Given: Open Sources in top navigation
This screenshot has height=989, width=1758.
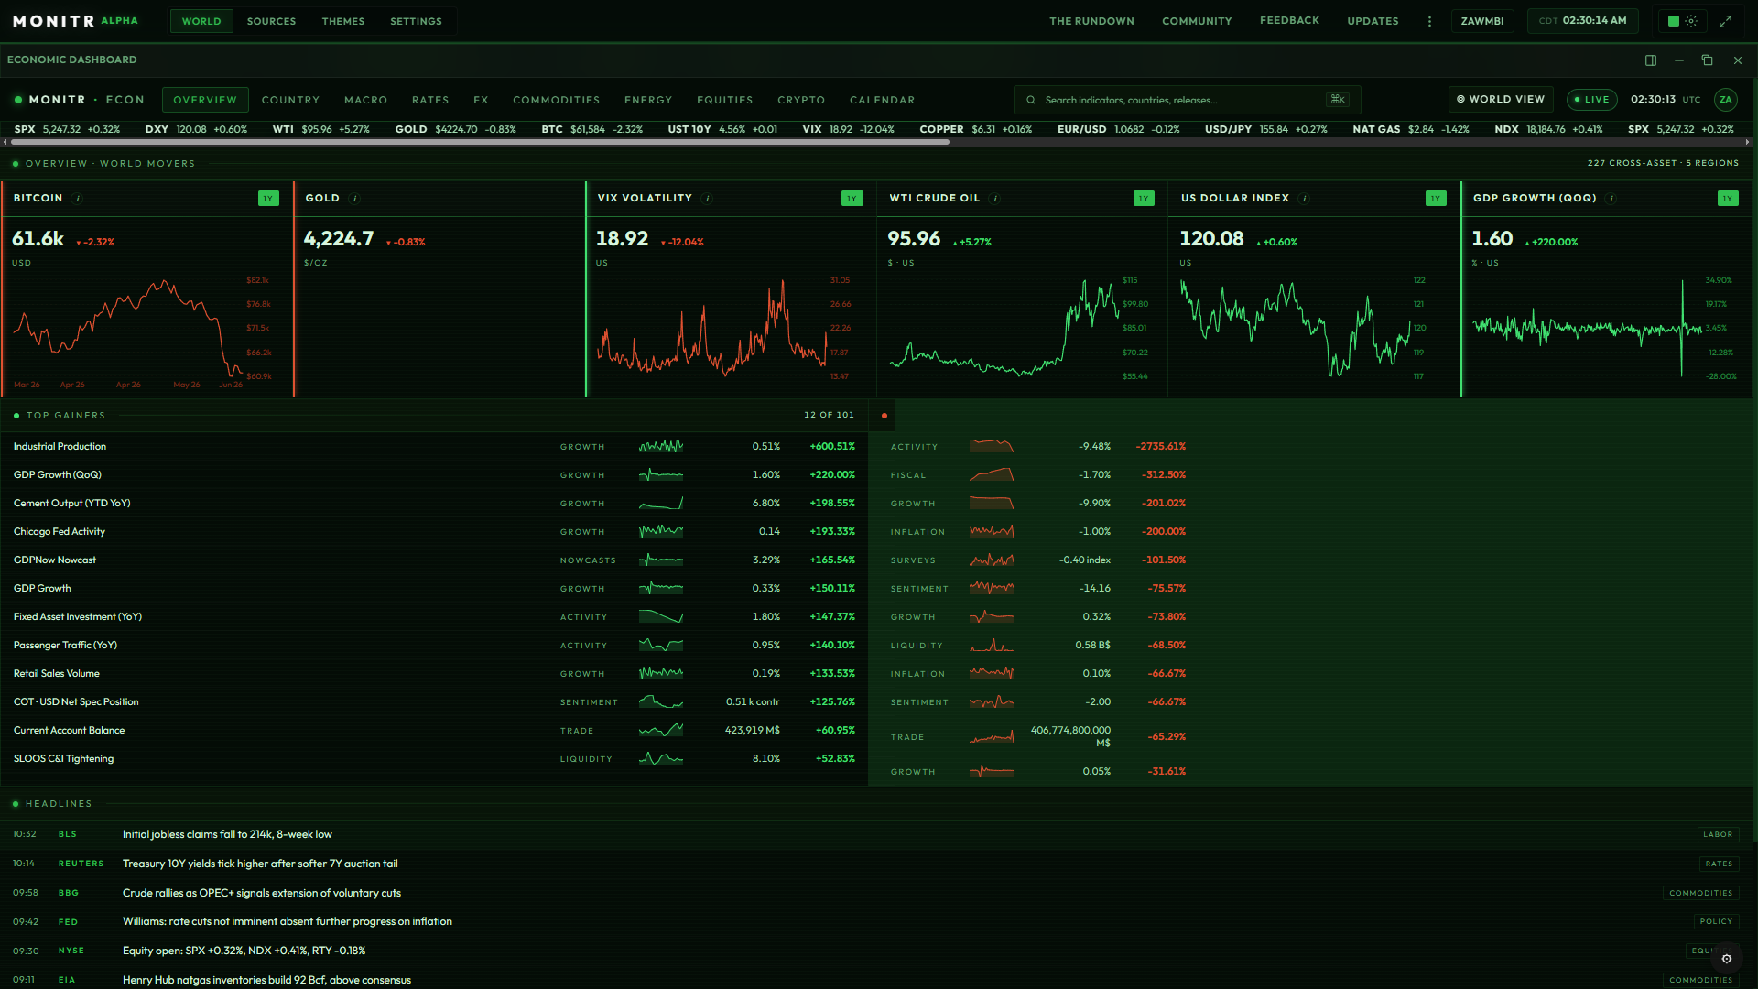Looking at the screenshot, I should [271, 21].
